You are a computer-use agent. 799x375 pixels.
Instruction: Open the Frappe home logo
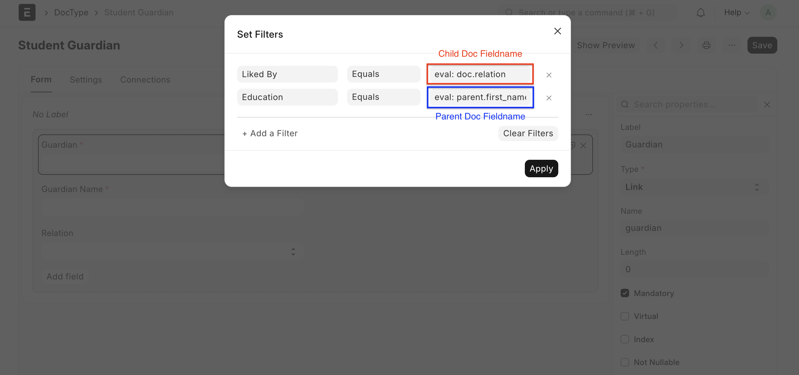tap(27, 12)
